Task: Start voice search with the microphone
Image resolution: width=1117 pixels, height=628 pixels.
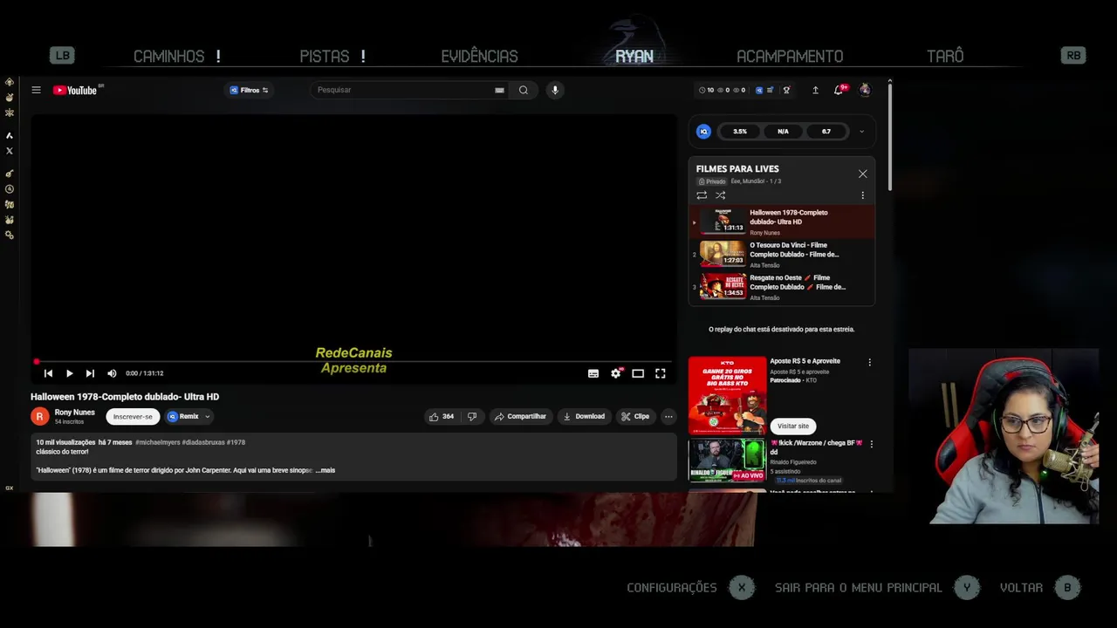Action: [x=554, y=90]
